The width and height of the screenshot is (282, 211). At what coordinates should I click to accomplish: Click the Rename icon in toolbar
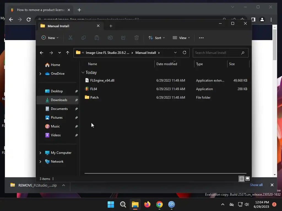tap(110, 38)
